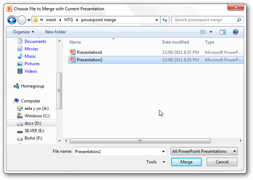
Task: Click the Videos film icon
Action: click(x=20, y=71)
